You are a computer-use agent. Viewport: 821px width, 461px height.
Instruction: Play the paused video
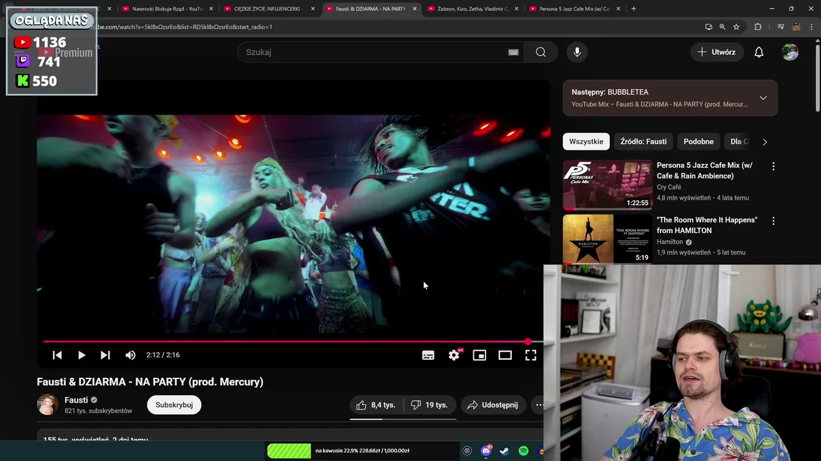pyautogui.click(x=81, y=355)
